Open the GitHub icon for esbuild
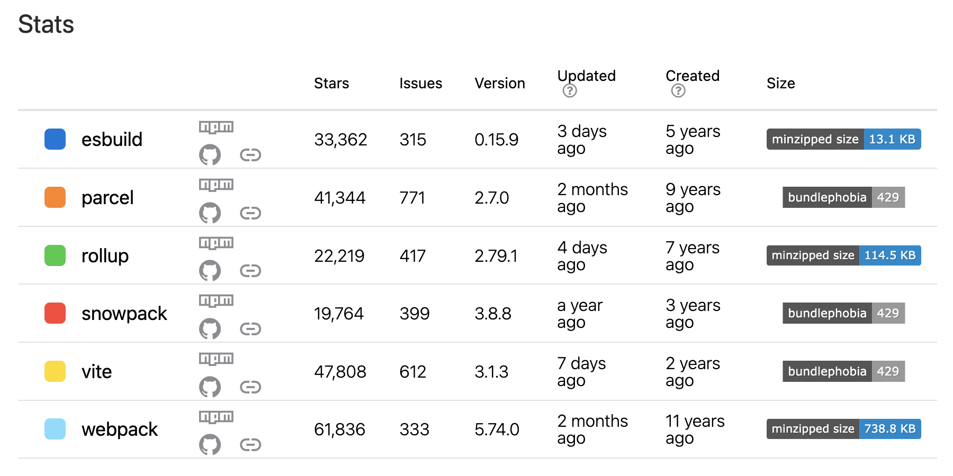Image resolution: width=953 pixels, height=476 pixels. click(210, 155)
